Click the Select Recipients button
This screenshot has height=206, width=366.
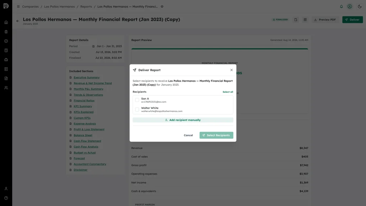point(216,135)
